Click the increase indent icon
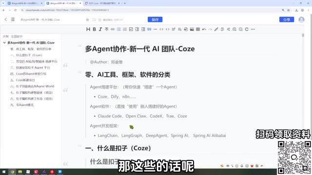 [137, 29]
